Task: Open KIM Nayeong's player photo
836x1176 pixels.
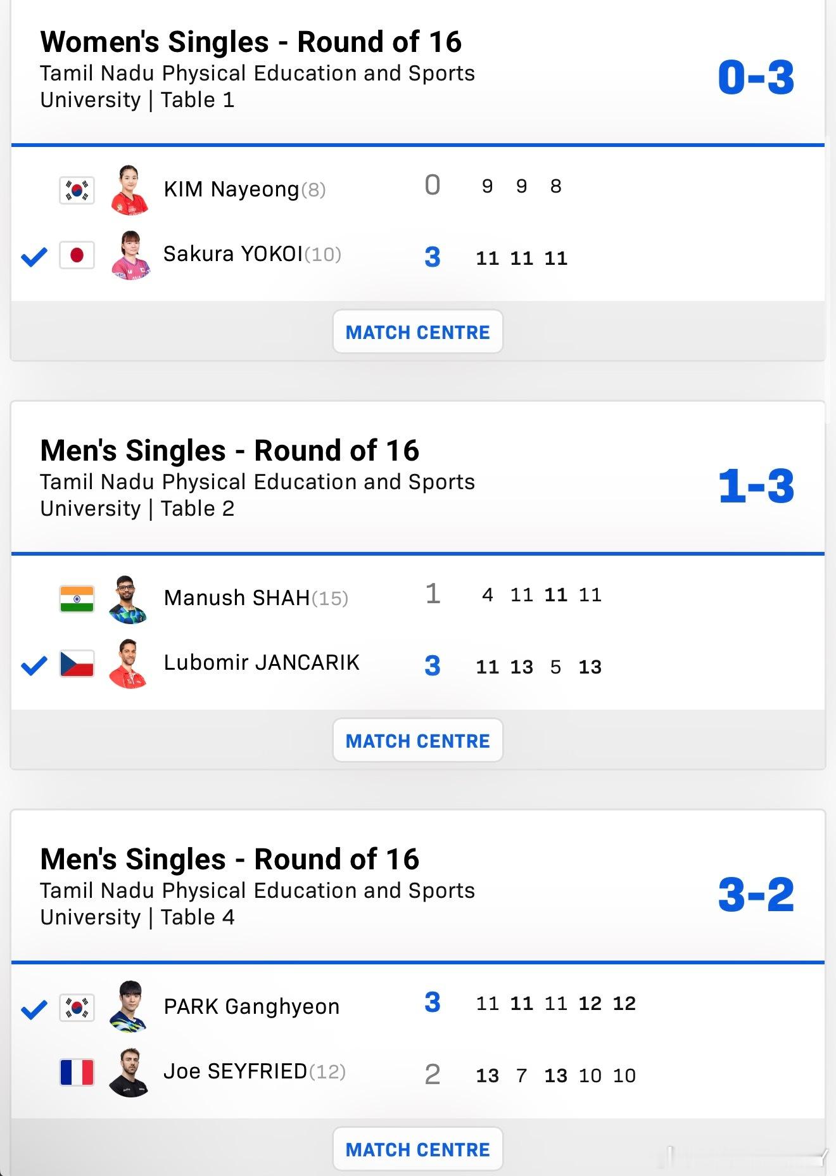Action: [129, 189]
